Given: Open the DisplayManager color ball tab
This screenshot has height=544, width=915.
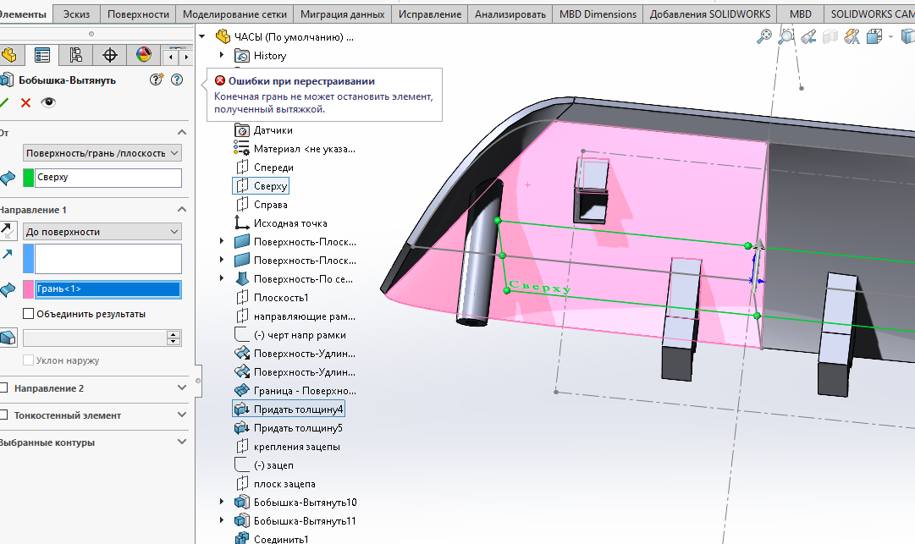Looking at the screenshot, I should pyautogui.click(x=144, y=56).
